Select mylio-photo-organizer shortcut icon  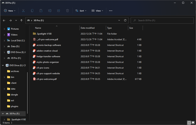[x=34, y=62]
